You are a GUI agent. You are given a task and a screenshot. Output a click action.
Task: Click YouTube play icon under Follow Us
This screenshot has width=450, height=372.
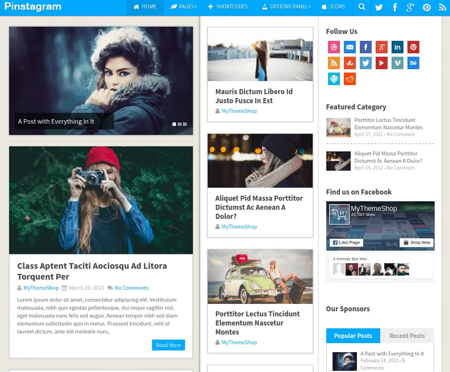(x=381, y=63)
